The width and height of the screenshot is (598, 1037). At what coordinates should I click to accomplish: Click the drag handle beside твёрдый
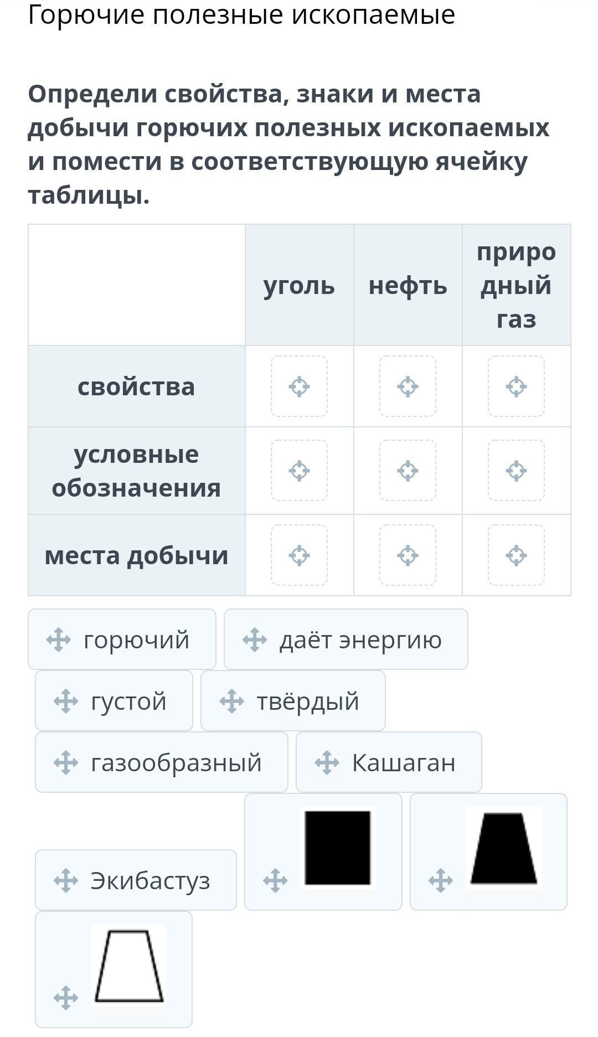pyautogui.click(x=231, y=701)
